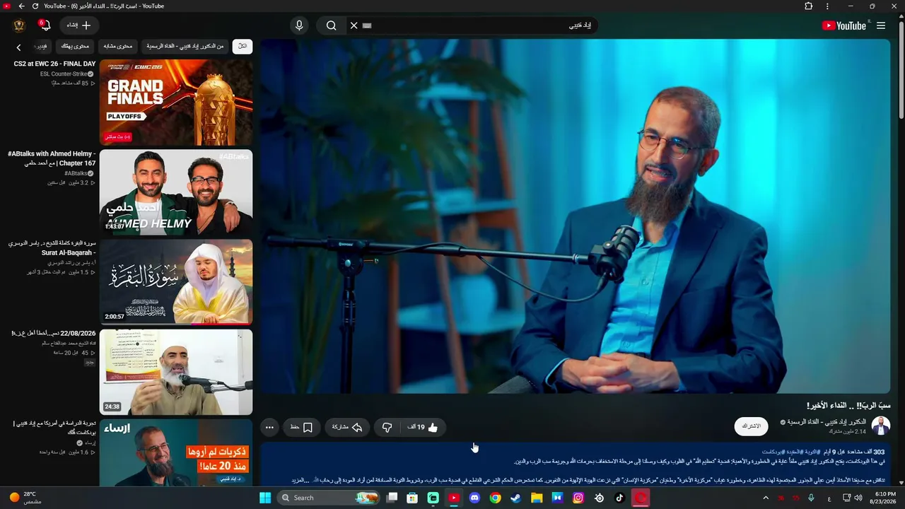Open the Windows Start menu

coord(265,498)
